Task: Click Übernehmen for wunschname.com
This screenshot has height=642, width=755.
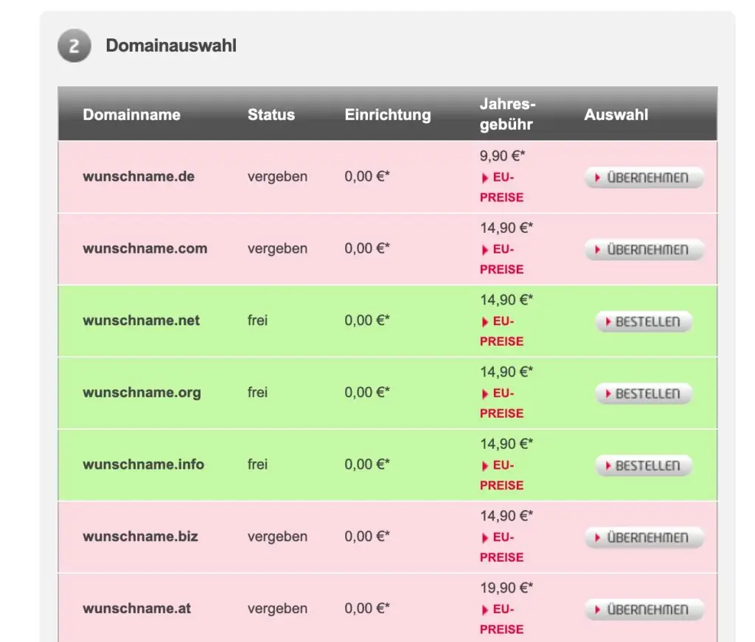Action: (644, 250)
